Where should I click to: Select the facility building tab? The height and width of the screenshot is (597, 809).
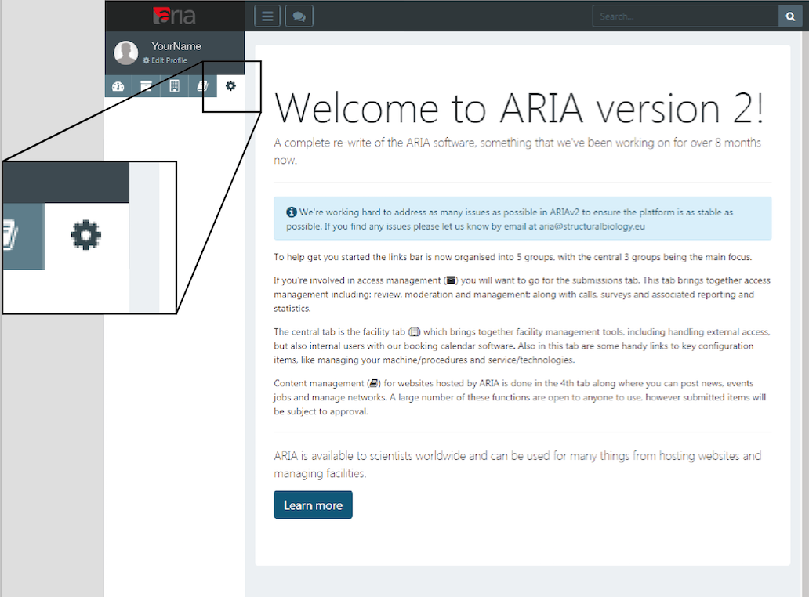[x=174, y=86]
